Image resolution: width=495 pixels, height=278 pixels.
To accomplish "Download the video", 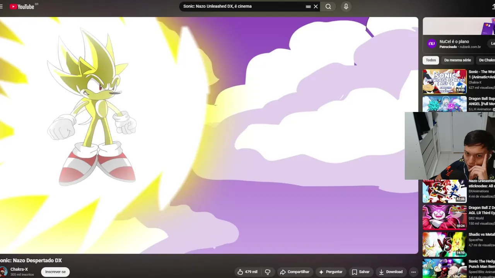I will point(391,272).
